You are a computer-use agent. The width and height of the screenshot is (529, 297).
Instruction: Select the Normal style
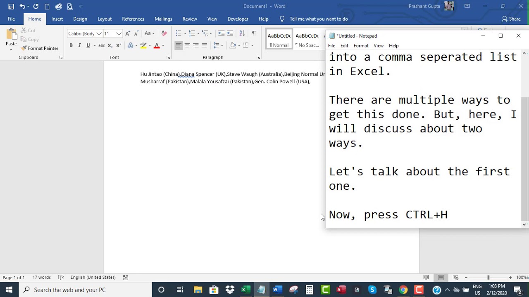[x=279, y=40]
